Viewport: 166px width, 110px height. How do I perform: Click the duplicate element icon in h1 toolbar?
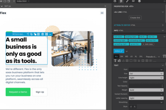[35, 34]
